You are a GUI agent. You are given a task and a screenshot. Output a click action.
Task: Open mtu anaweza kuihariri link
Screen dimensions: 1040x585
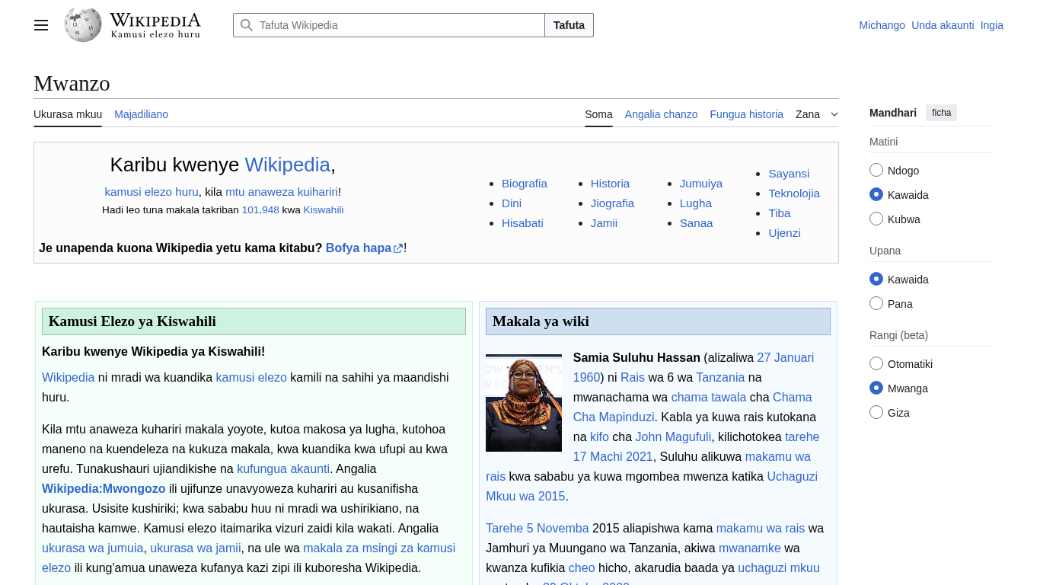(282, 192)
